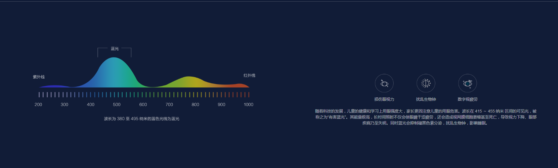Image resolution: width=558 pixels, height=168 pixels.
Task: Click the 200 wavelength axis value
Action: (x=38, y=105)
